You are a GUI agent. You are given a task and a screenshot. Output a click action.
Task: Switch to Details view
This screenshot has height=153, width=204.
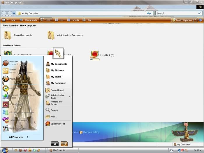(73, 20)
